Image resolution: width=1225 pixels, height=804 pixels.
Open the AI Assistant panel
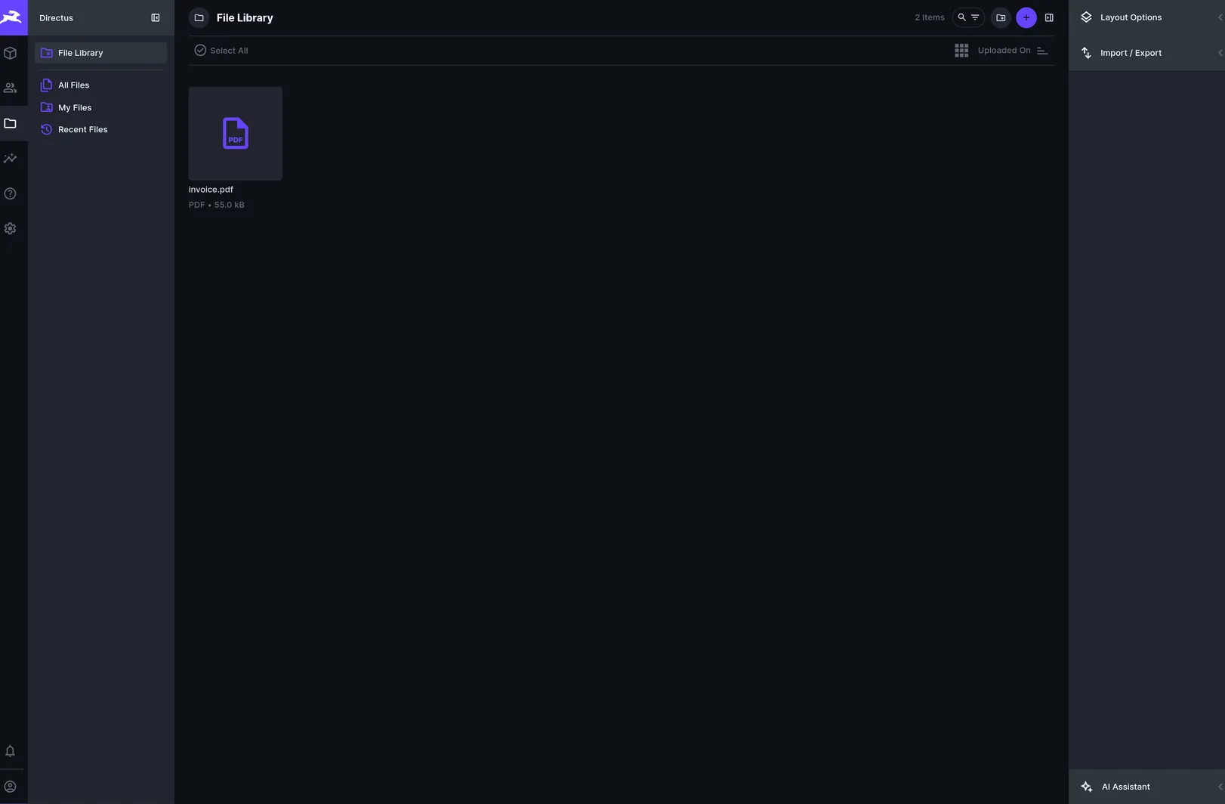(1146, 787)
